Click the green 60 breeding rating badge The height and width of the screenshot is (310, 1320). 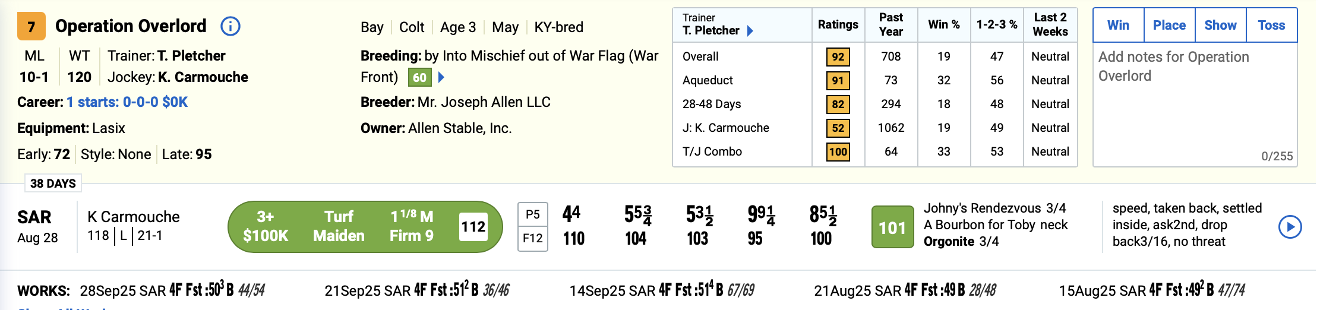tap(419, 77)
